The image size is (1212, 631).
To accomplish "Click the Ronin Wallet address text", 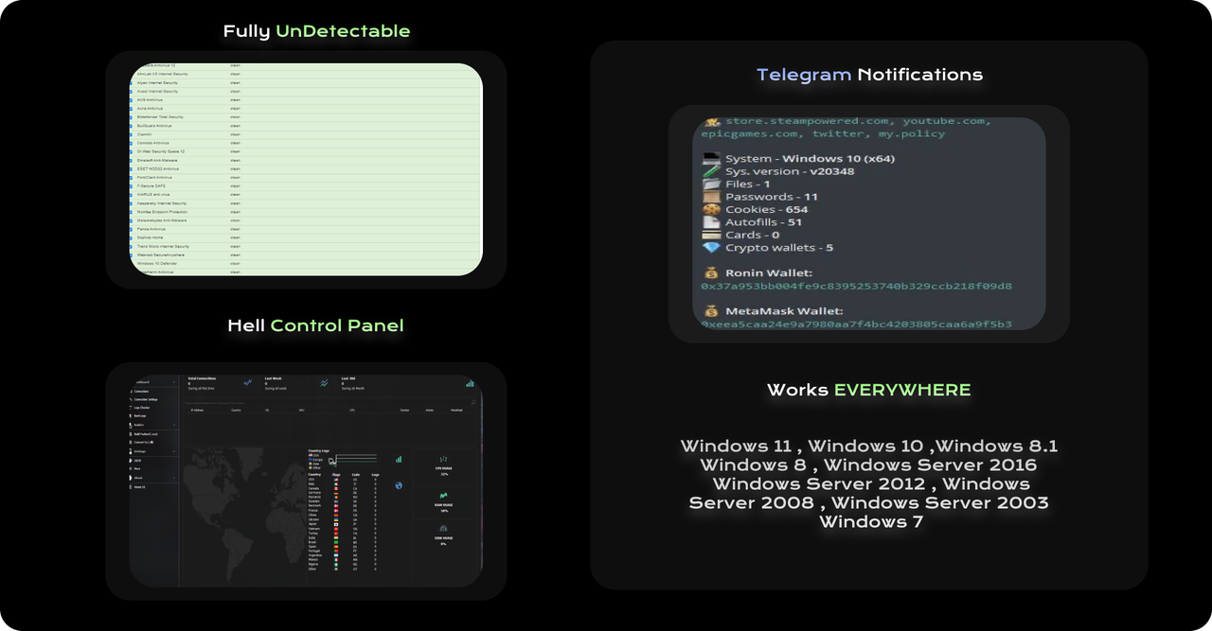I will [856, 286].
